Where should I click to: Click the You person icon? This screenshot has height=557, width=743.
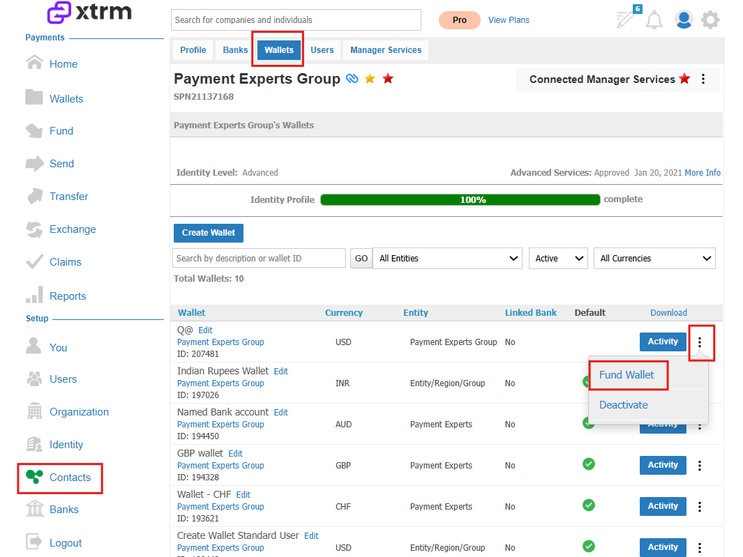click(33, 346)
